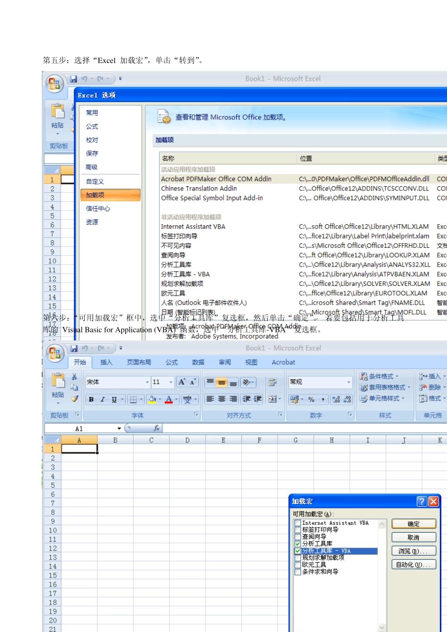Viewport: 447px width, 632px height.
Task: Click the Borders icon in the font group
Action: point(134,399)
